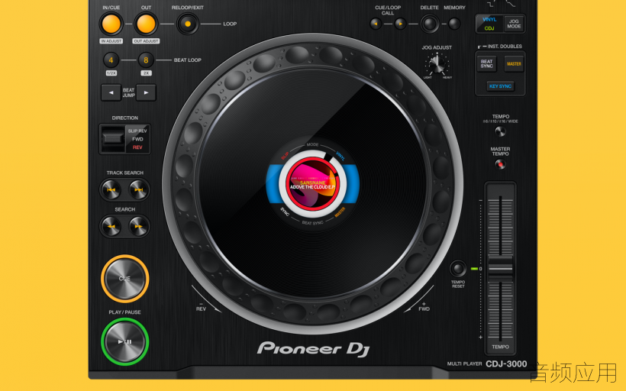626x391 pixels.
Task: Click the FWD direction label on lever
Action: (137, 140)
